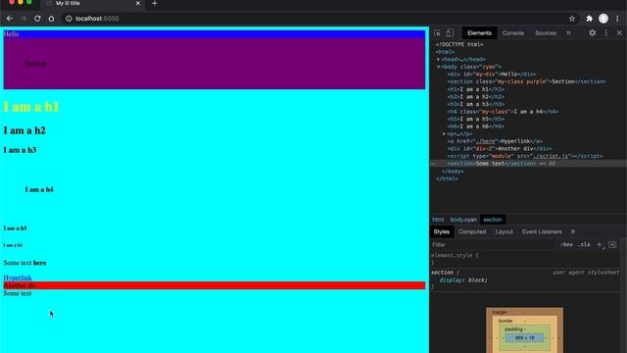Select the html breadcrumb
The width and height of the screenshot is (627, 353).
click(x=438, y=220)
